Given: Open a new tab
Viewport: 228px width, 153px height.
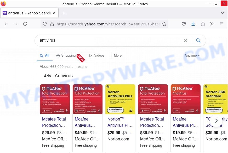Looking at the screenshot, I should pyautogui.click(x=64, y=13).
